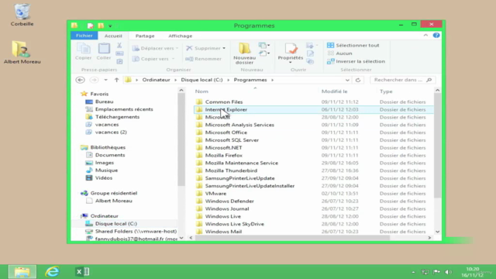This screenshot has height=279, width=496.
Task: Open the recent locations dropdown
Action: pos(105,80)
